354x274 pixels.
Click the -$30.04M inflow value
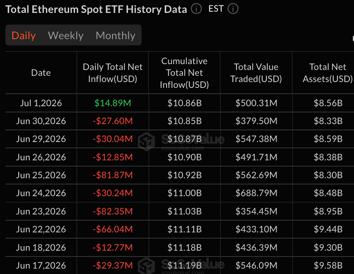[x=113, y=139]
